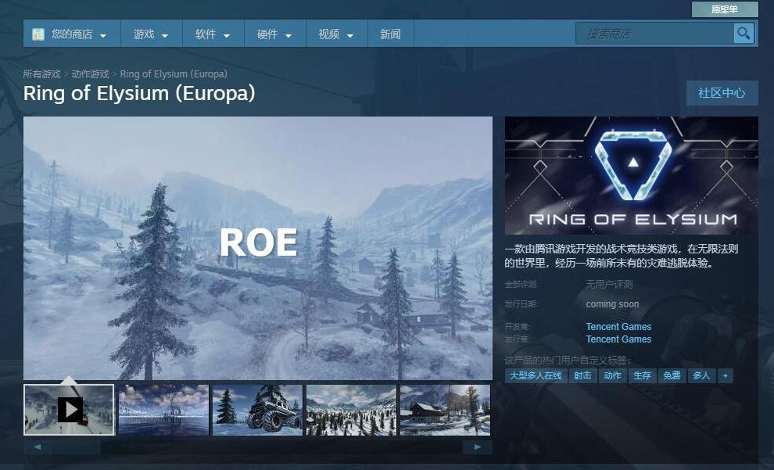The height and width of the screenshot is (470, 774).
Task: Open the 游戏 dropdown menu
Action: 152,34
